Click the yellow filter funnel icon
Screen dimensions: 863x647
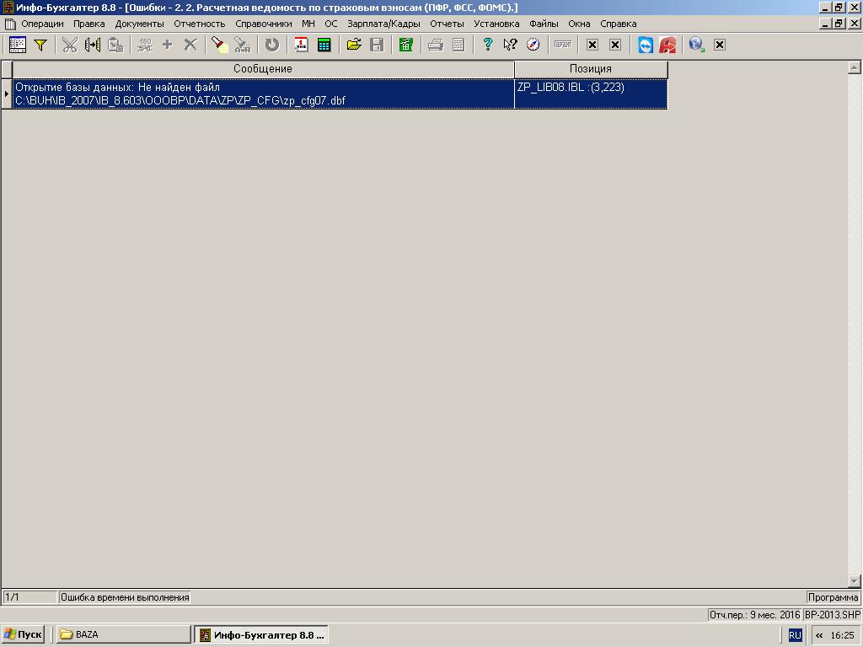pos(40,45)
